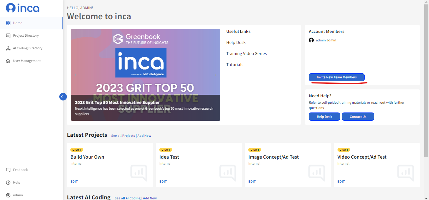Screen dimensions: 429x200
Task: Click the Help question-mark icon
Action: click(x=8, y=182)
